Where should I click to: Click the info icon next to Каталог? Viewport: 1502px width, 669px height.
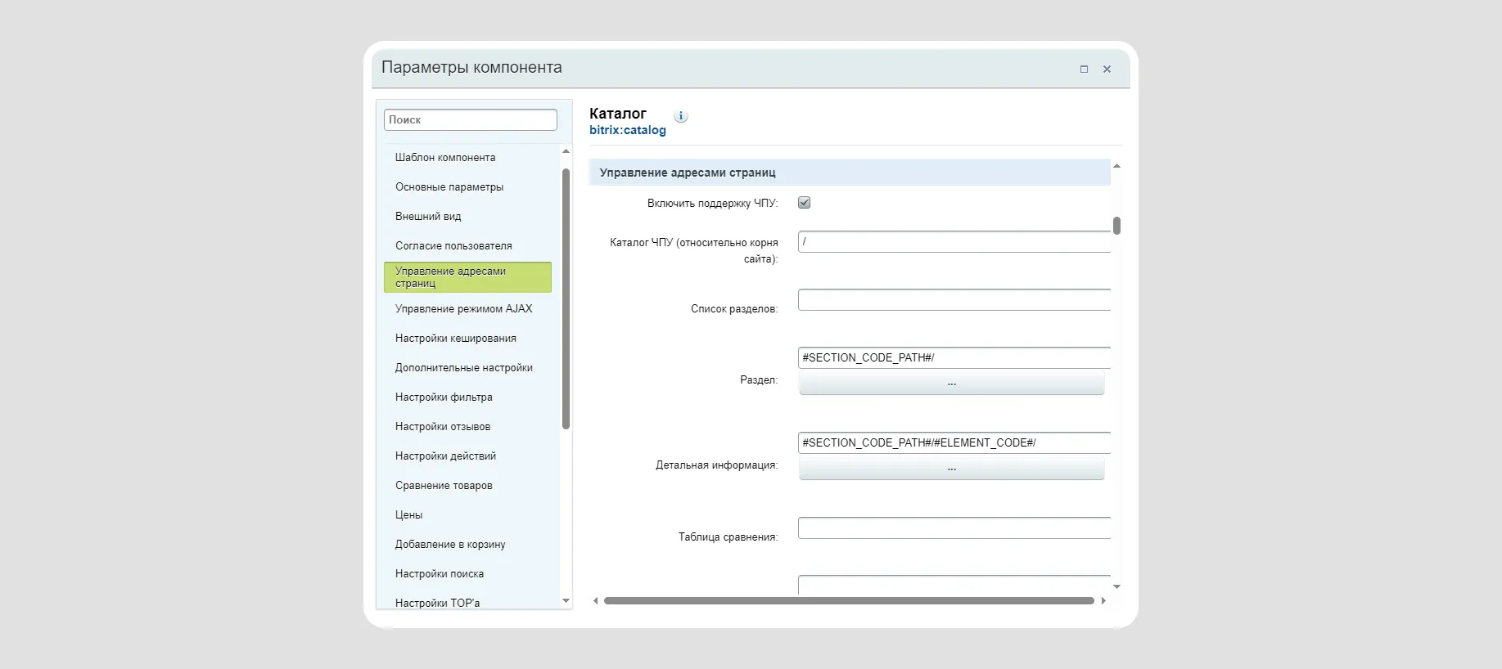(x=681, y=116)
